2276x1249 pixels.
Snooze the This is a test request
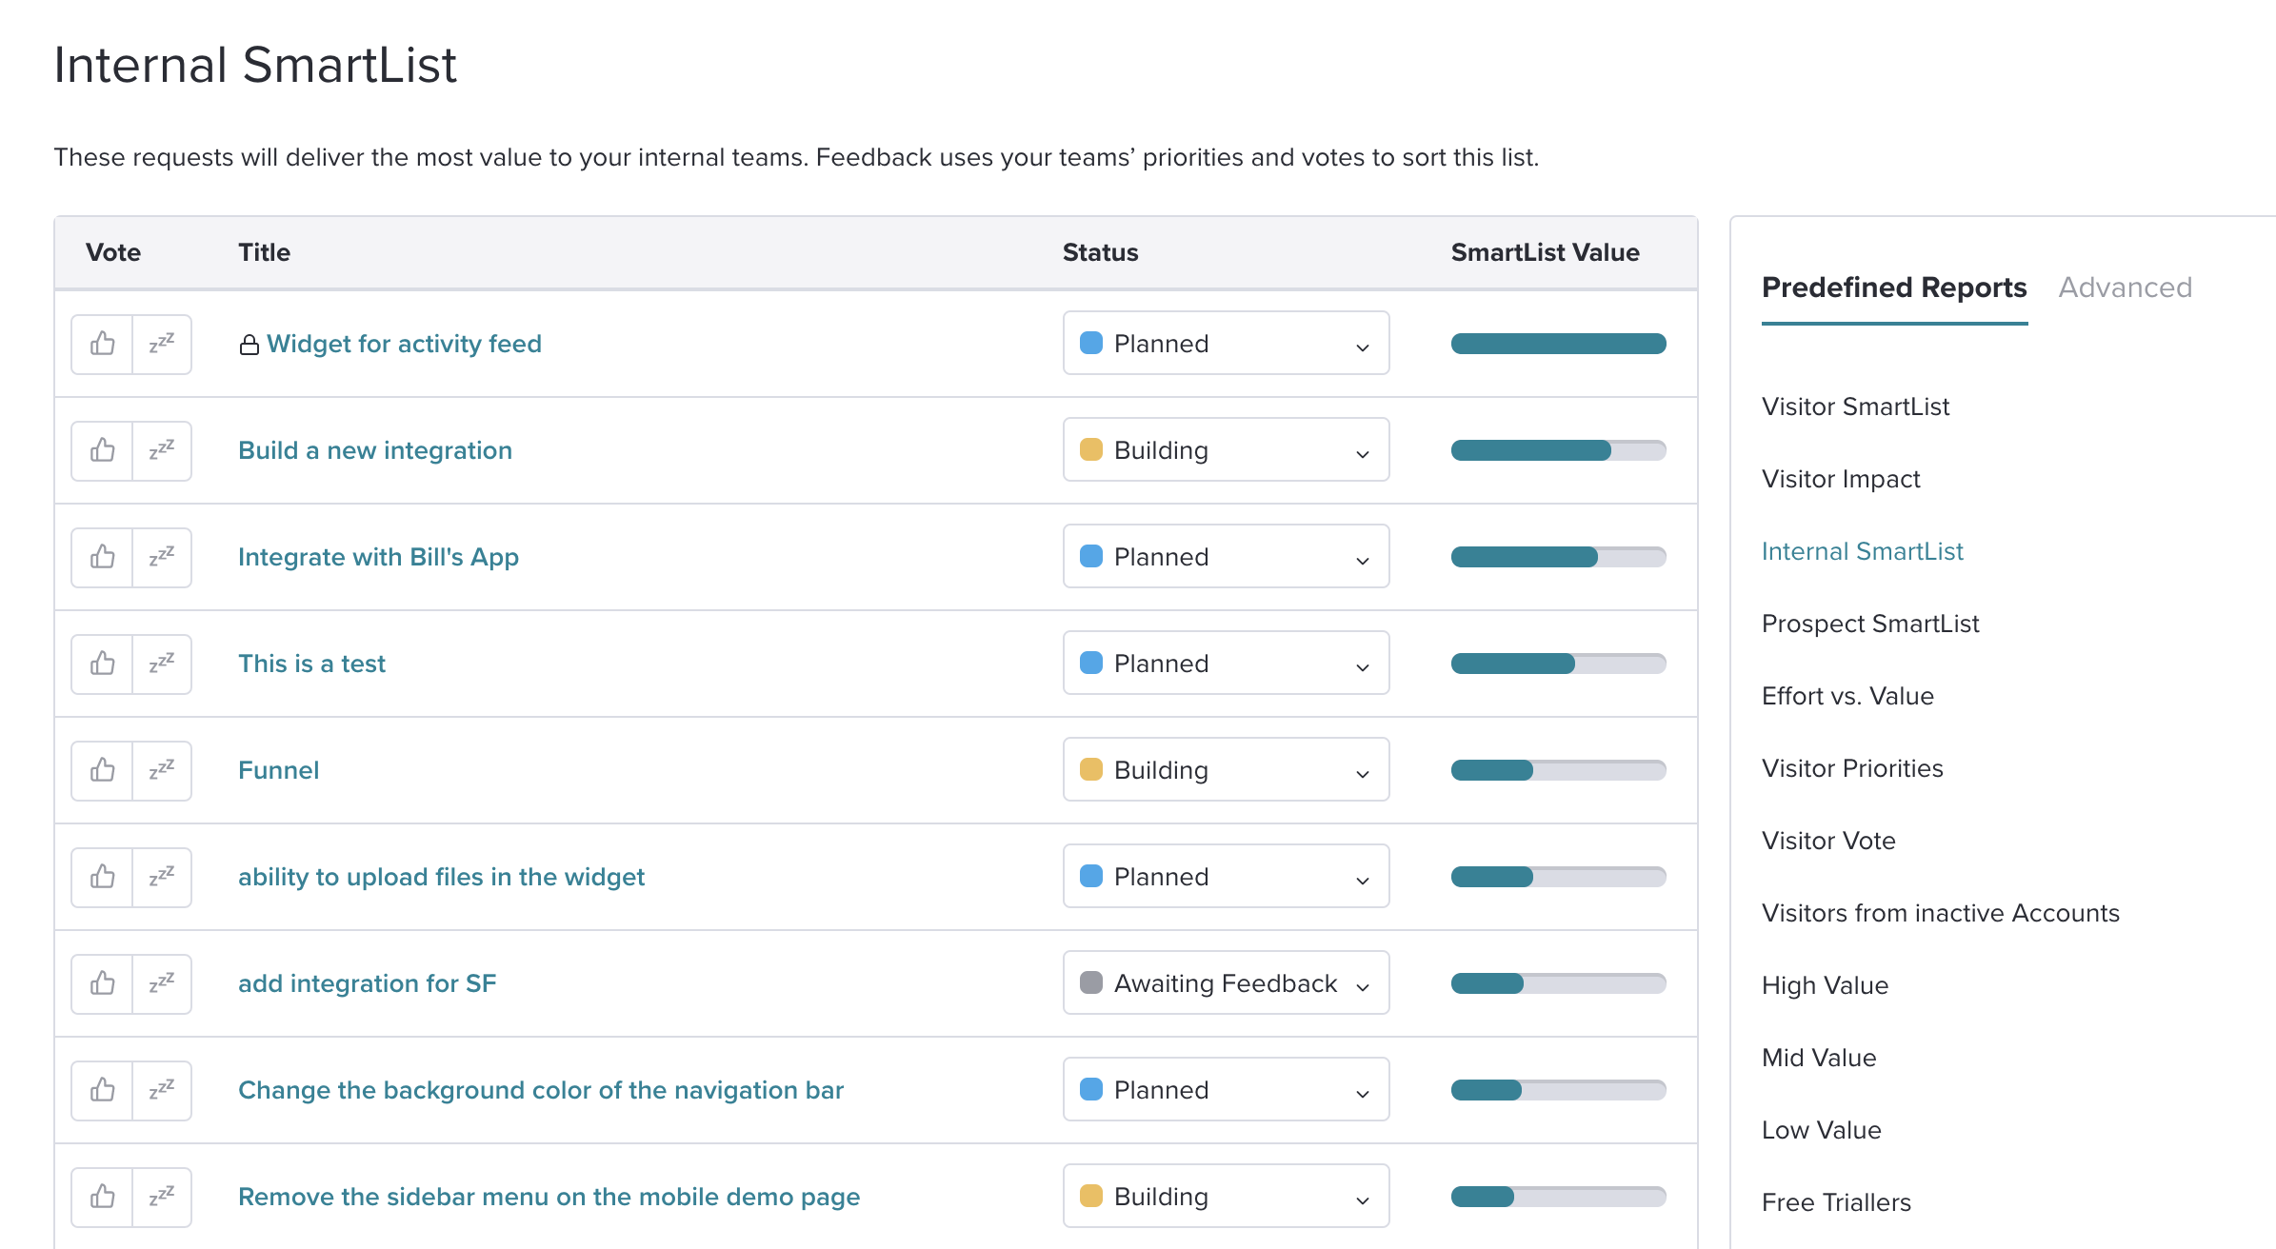162,664
